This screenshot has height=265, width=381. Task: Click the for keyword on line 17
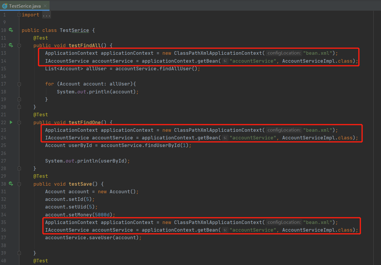point(50,84)
